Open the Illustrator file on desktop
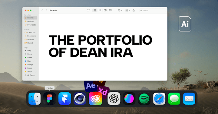218x114 pixels. 185,24
